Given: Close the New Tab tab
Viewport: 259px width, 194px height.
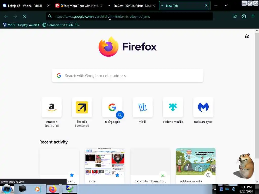Looking at the screenshot, I should (206, 6).
